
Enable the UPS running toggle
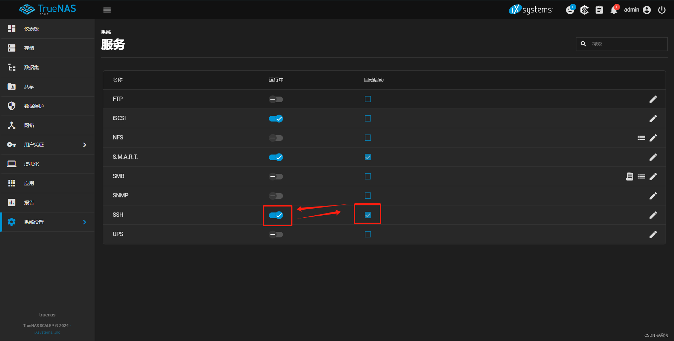point(276,235)
